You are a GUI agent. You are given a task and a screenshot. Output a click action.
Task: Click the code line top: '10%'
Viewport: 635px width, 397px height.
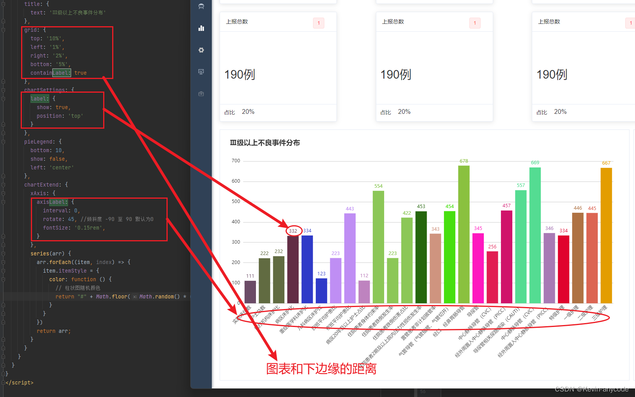(47, 38)
